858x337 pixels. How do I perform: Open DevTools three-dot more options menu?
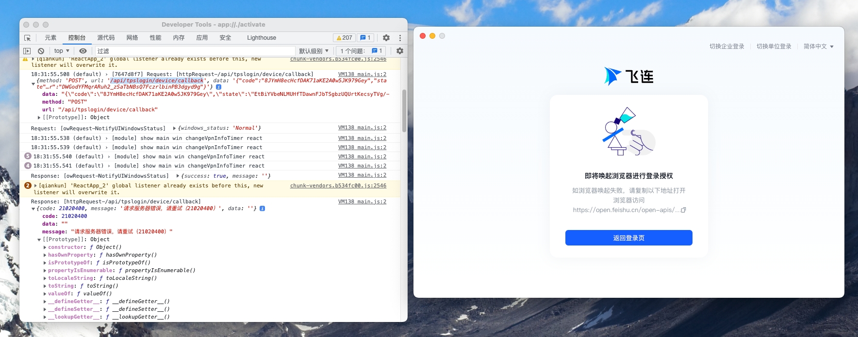(400, 38)
